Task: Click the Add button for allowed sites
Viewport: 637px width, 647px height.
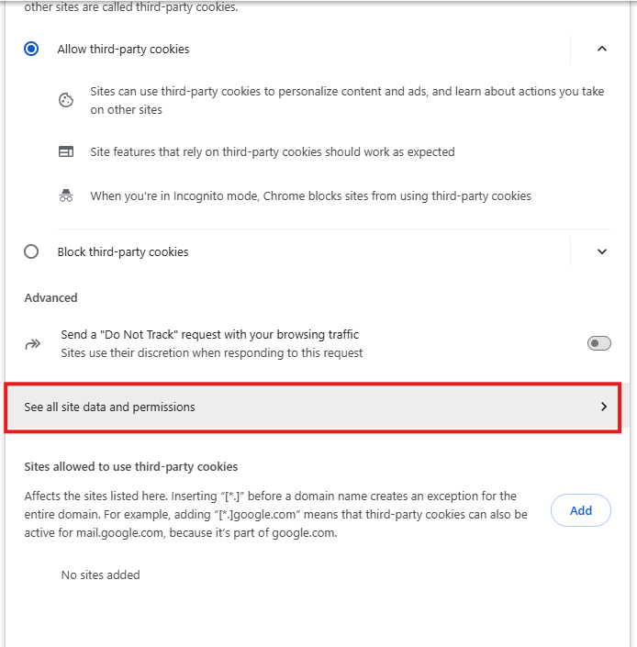Action: pyautogui.click(x=580, y=510)
